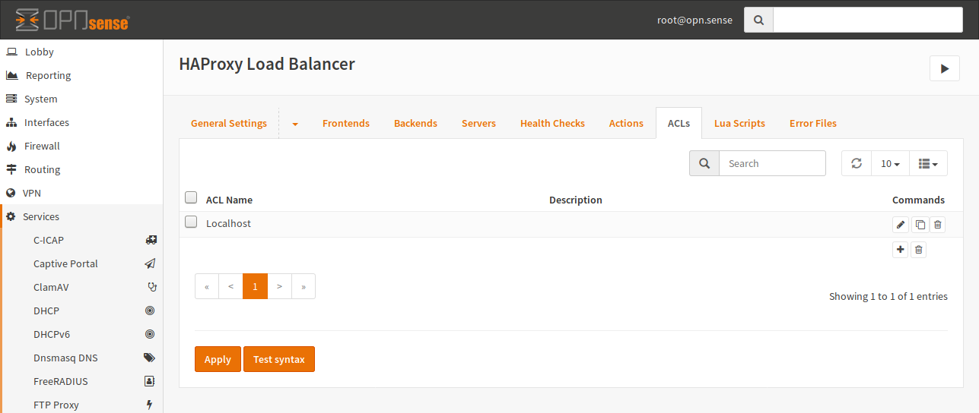The width and height of the screenshot is (979, 413).
Task: Click the OPNsense logo
Action: [72, 20]
